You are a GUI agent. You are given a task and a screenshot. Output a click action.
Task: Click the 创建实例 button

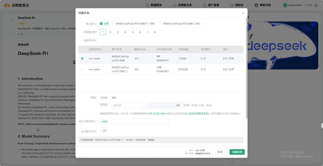click(x=237, y=152)
